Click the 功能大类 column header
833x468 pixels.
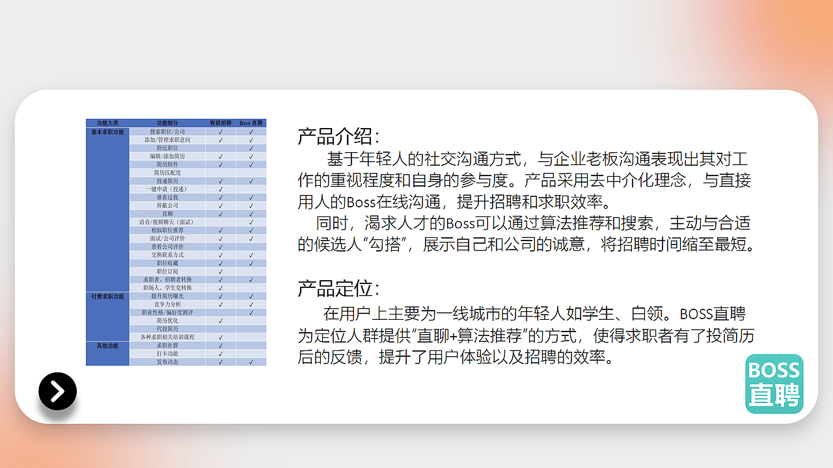(107, 123)
